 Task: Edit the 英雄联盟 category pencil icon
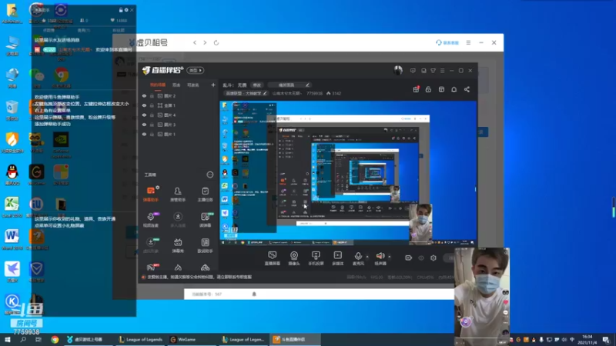tap(265, 93)
